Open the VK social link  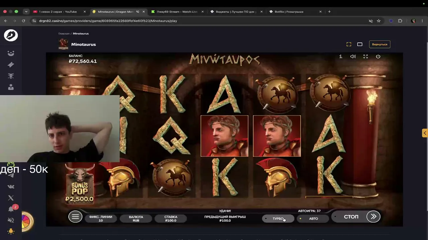pyautogui.click(x=11, y=187)
